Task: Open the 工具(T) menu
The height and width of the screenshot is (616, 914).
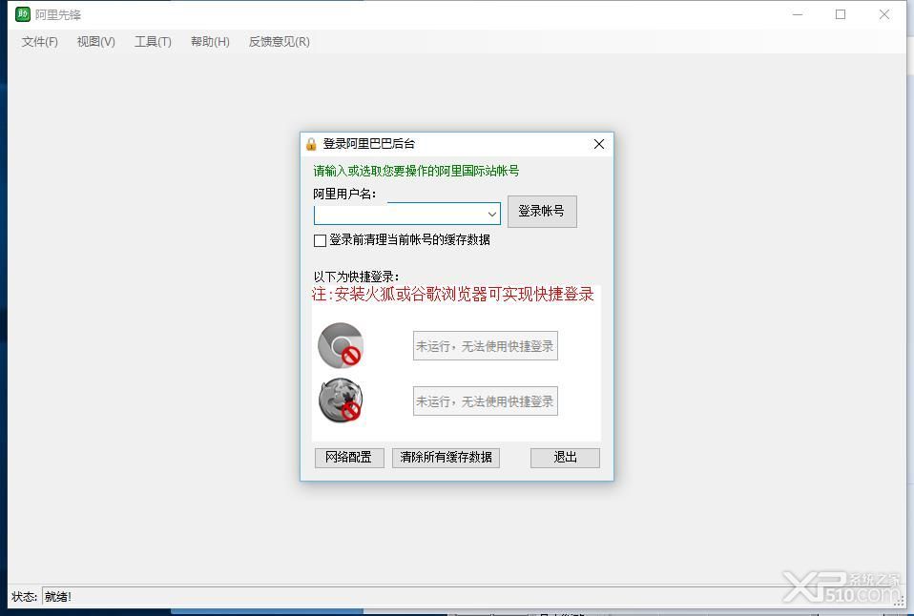Action: (153, 42)
